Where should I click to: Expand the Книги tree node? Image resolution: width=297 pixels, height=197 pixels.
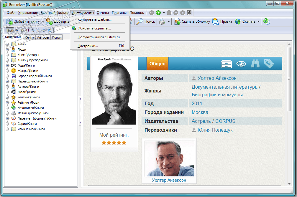tap(7, 44)
